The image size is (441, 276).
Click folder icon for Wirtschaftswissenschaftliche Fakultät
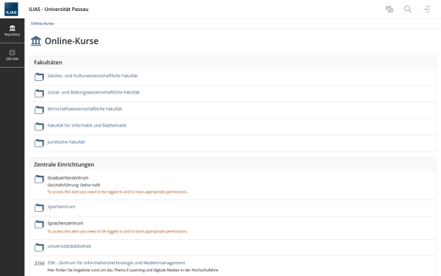coord(39,110)
